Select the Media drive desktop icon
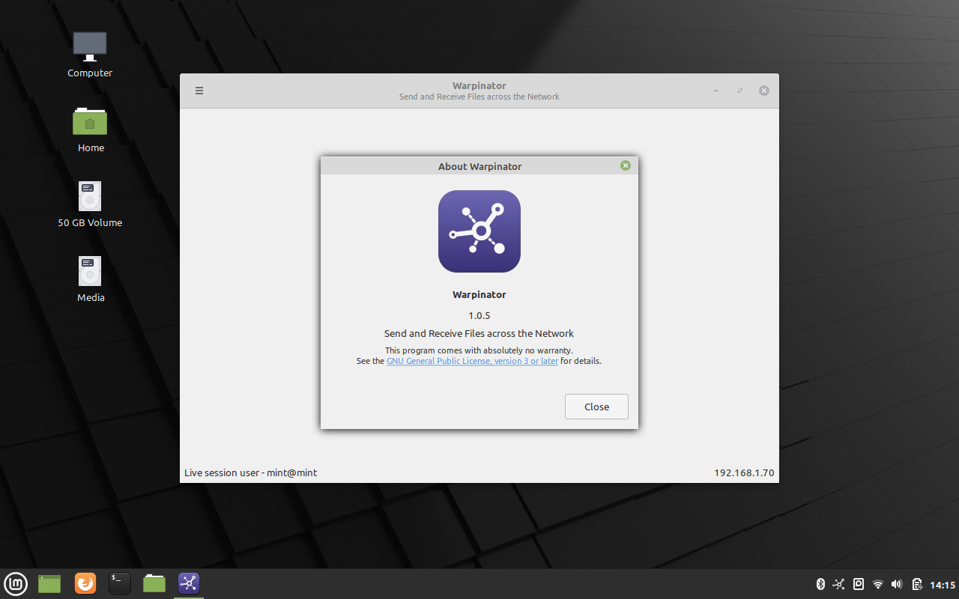 tap(90, 279)
